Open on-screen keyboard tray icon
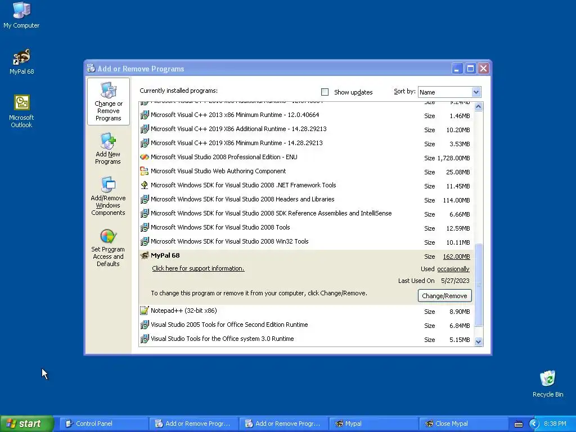576x432 pixels. [x=518, y=424]
